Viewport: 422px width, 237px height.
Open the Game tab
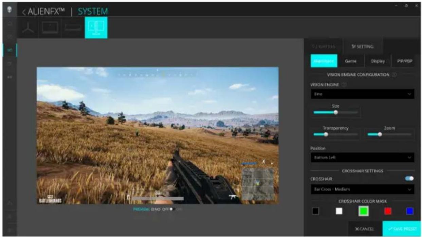(x=350, y=61)
